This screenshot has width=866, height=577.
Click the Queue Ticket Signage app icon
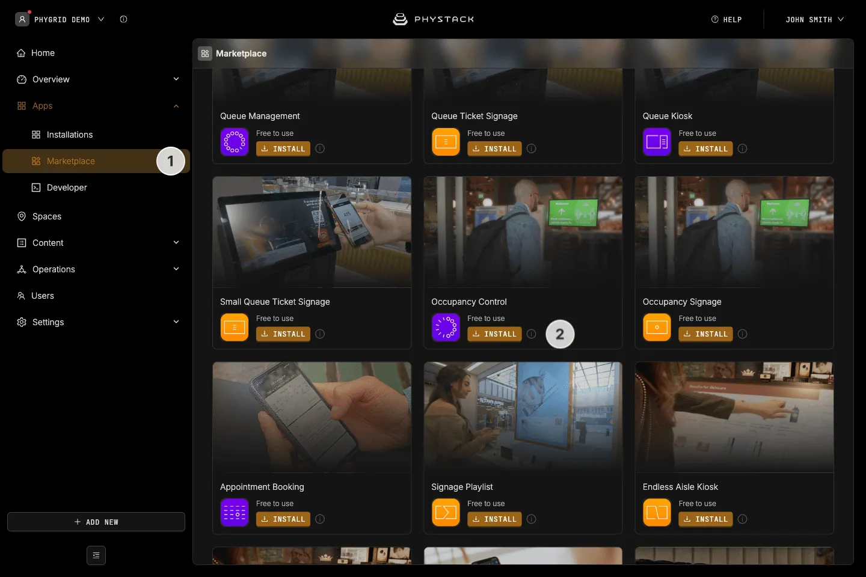tap(446, 142)
